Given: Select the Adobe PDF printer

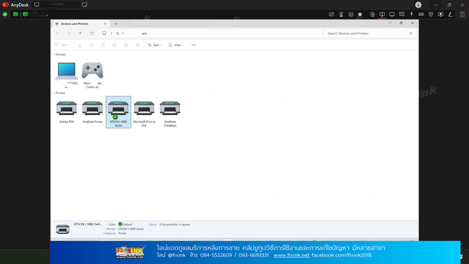Looking at the screenshot, I should coord(67,112).
